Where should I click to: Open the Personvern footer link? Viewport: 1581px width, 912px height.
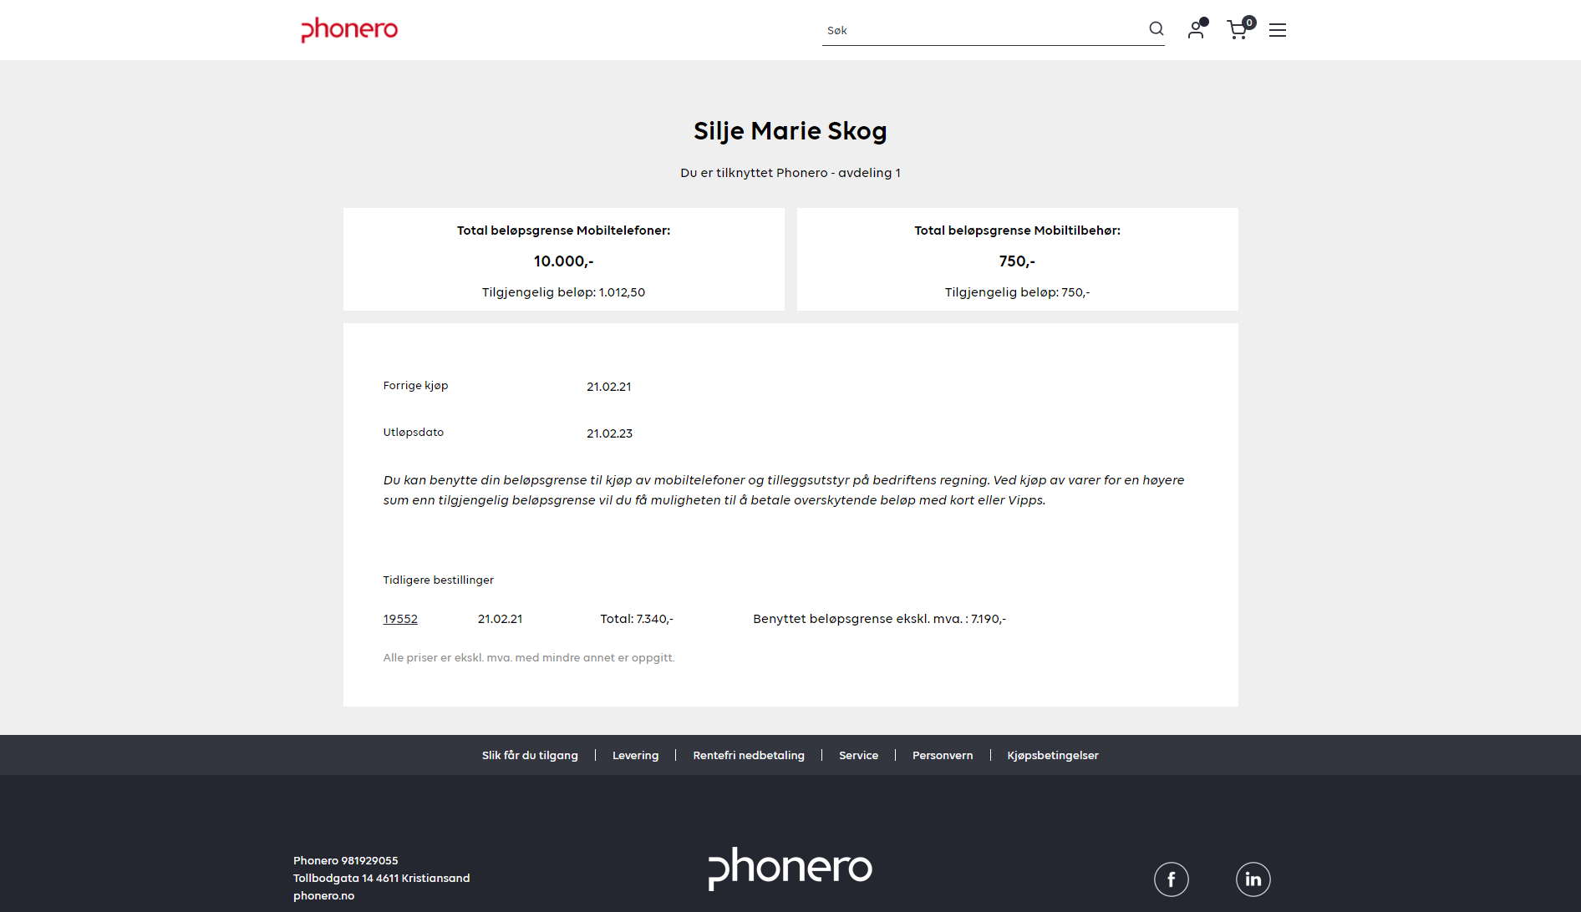click(943, 755)
